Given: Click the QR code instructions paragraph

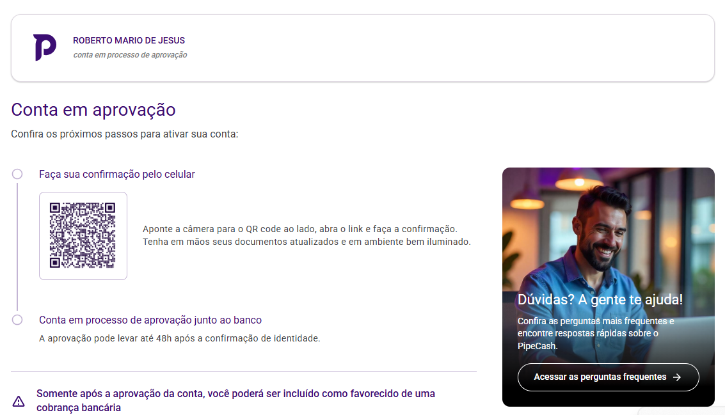Looking at the screenshot, I should pyautogui.click(x=307, y=235).
